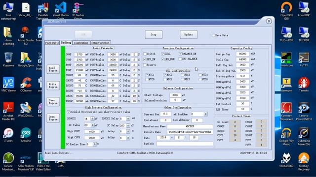
Task: Launch the CCleaner desktop icon
Action: [x=26, y=85]
